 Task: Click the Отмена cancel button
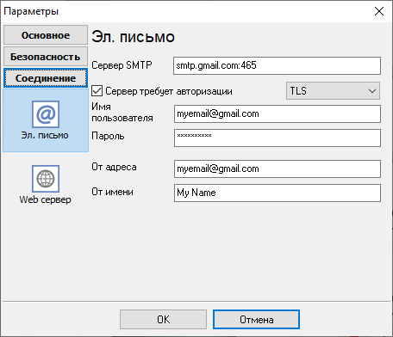pos(256,319)
